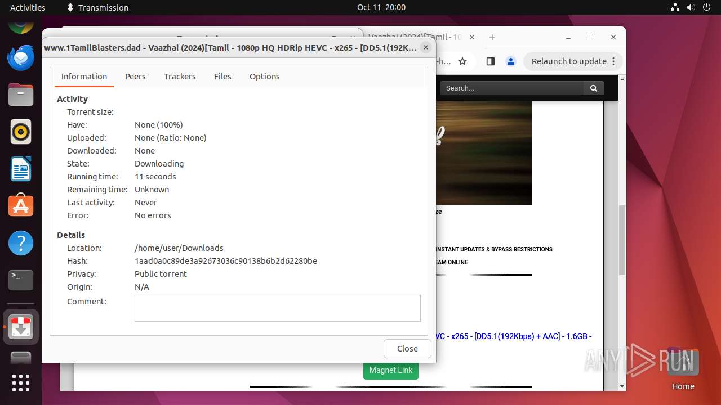Click the Running time value 11 seconds

tap(155, 177)
